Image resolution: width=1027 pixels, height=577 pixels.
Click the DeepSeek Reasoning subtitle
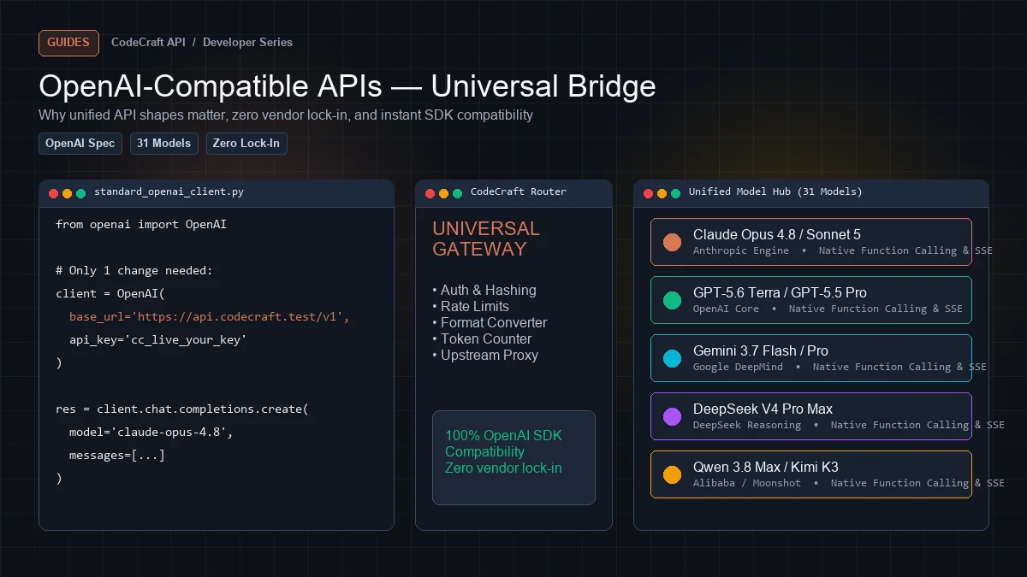(x=747, y=426)
